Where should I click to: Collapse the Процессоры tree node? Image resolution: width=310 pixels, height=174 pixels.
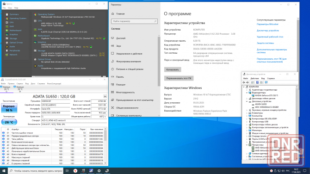247,145
